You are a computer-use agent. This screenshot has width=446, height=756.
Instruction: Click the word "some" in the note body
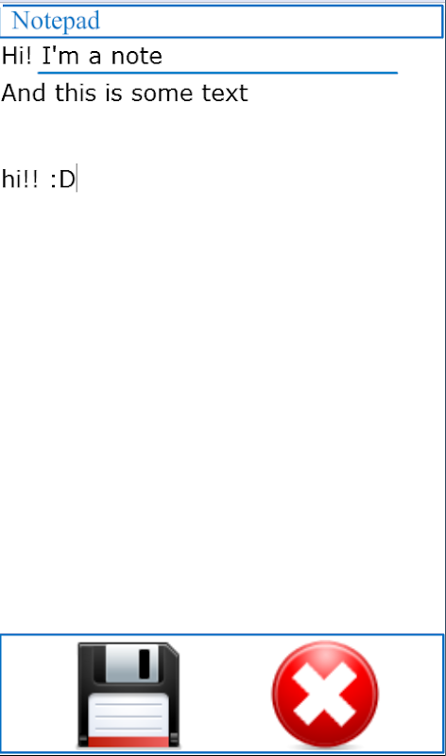click(162, 94)
